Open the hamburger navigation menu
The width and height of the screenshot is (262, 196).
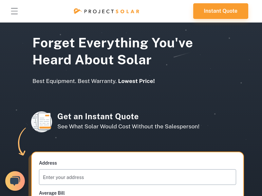14,11
